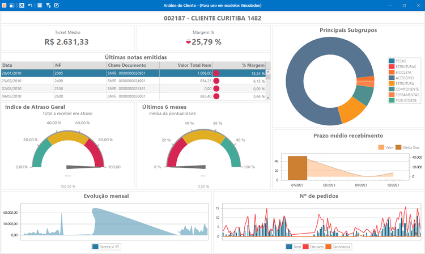The height and width of the screenshot is (254, 425).
Task: Select PECAS legend color swatch
Action: pos(392,61)
